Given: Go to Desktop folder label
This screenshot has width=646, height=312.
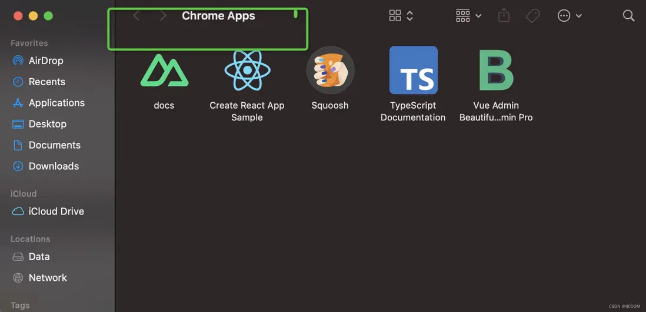Looking at the screenshot, I should tap(48, 124).
